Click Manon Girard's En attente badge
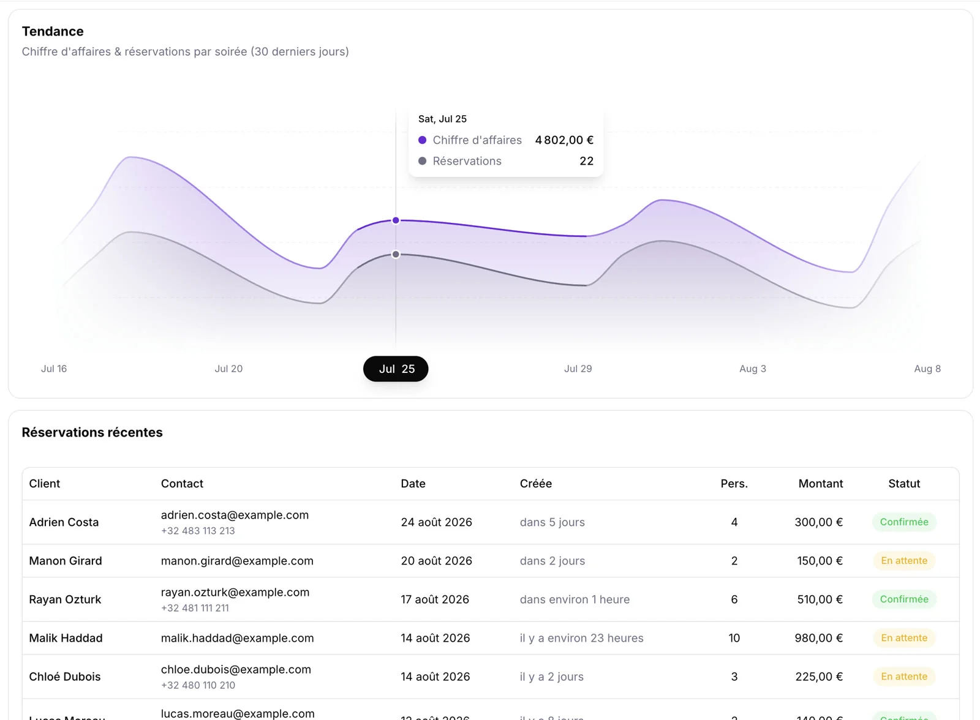Image resolution: width=980 pixels, height=720 pixels. 904,561
